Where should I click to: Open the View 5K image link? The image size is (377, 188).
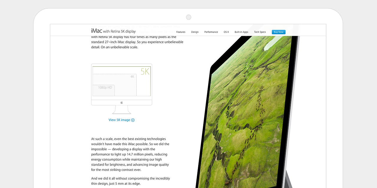[x=119, y=120]
